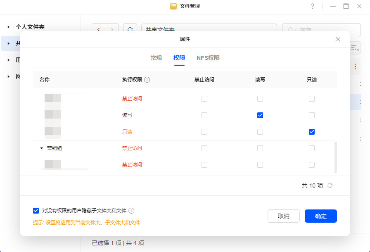Close the 属性 dialog with X icon
The image size is (370, 252).
click(x=338, y=39)
